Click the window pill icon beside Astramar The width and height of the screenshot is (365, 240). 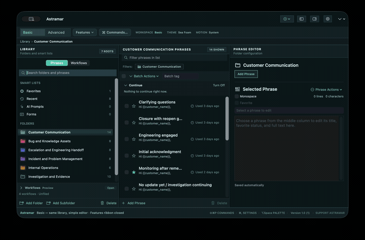point(31,19)
